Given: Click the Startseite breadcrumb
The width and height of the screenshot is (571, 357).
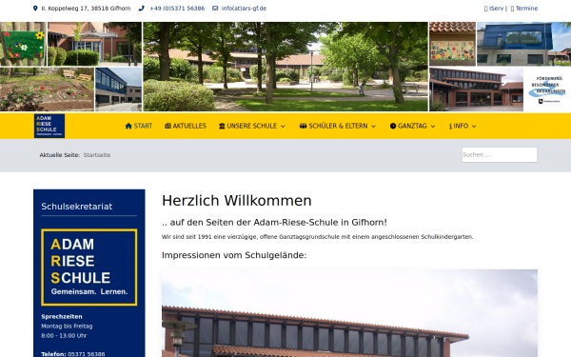Looking at the screenshot, I should coord(97,155).
